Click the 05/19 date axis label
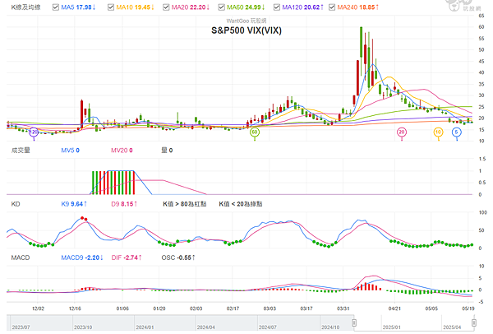Viewport: 493px width, 334px height. [x=468, y=308]
